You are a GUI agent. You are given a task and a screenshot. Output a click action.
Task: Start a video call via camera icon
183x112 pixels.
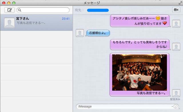coord(176,10)
